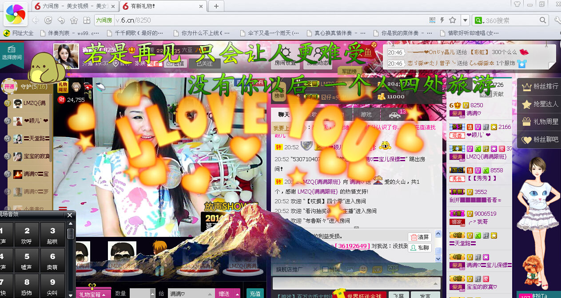
Task: Click the 守护 guard icon in chat toolbar
Action: pos(393,268)
